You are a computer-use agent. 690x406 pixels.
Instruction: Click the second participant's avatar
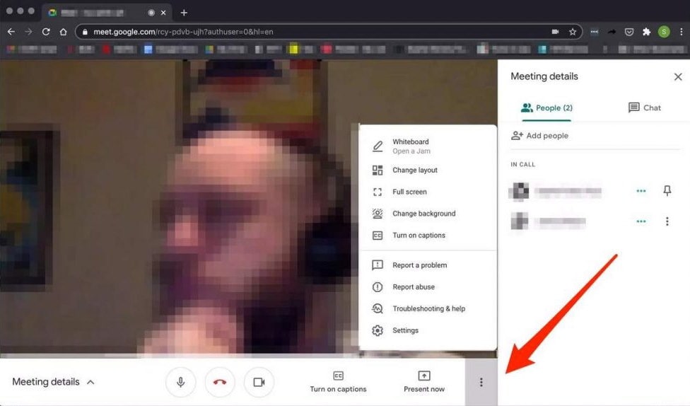pos(520,221)
